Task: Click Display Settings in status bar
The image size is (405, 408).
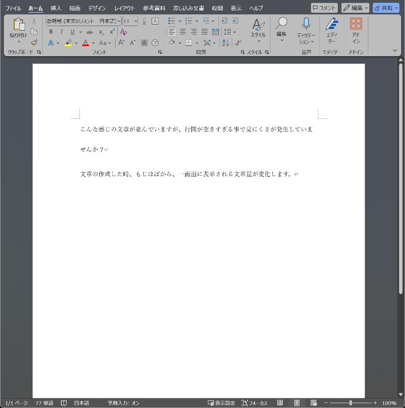Action: click(x=221, y=403)
